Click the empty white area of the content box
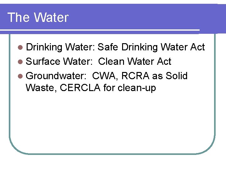Viewport: 226px width, 169px height. [112, 122]
